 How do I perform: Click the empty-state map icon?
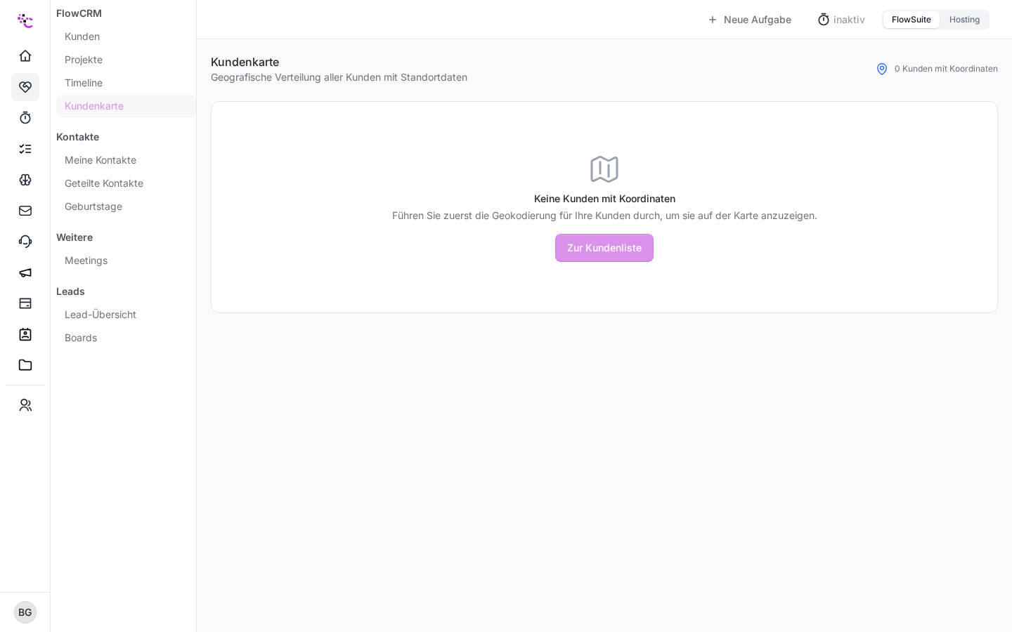click(604, 169)
